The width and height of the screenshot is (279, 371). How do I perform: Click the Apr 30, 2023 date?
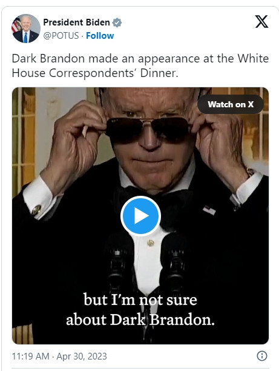pos(82,356)
